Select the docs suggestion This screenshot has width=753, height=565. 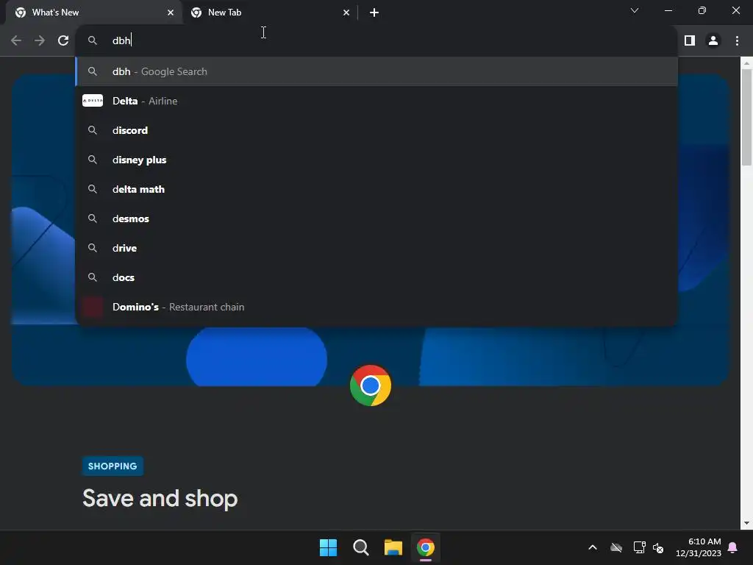click(376, 277)
